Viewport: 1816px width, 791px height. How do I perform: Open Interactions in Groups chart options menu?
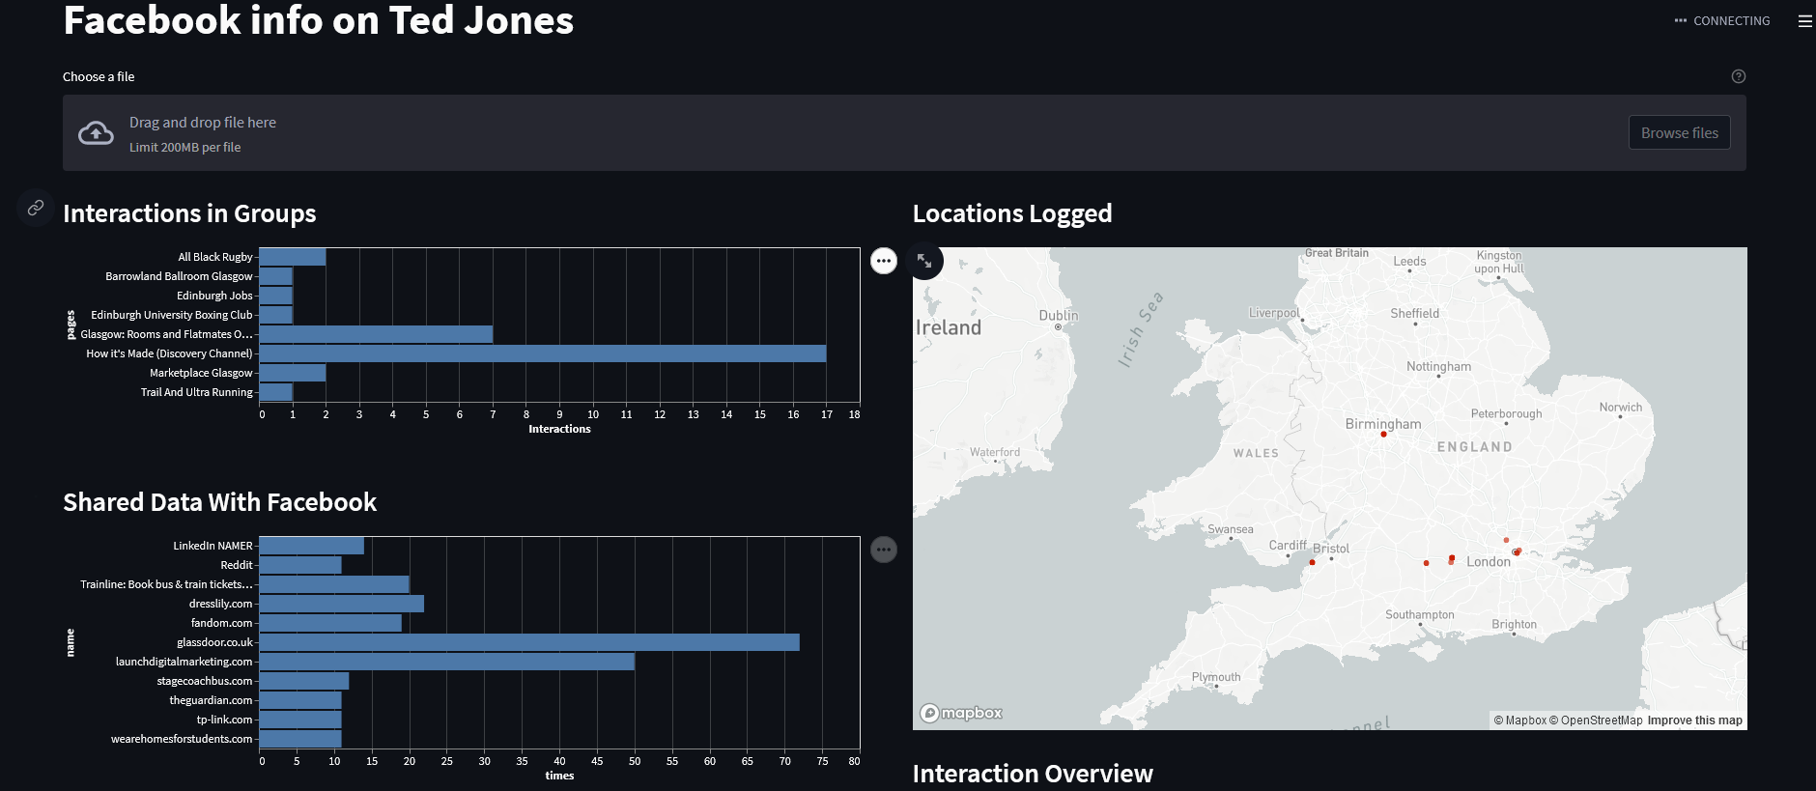(x=884, y=261)
